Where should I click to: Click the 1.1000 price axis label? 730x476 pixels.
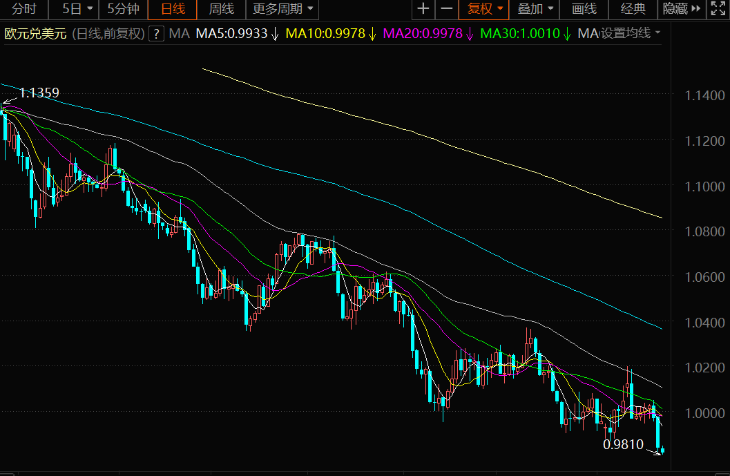704,187
